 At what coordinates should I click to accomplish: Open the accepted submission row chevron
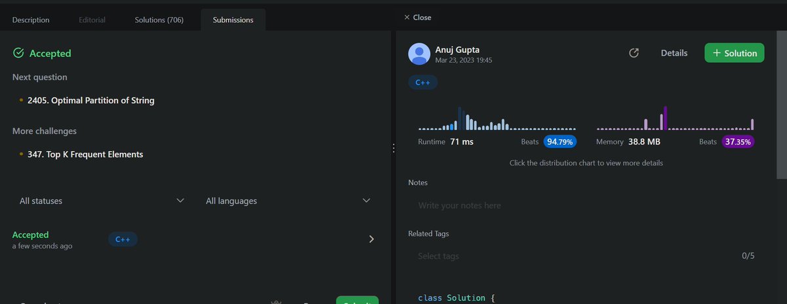pyautogui.click(x=372, y=239)
